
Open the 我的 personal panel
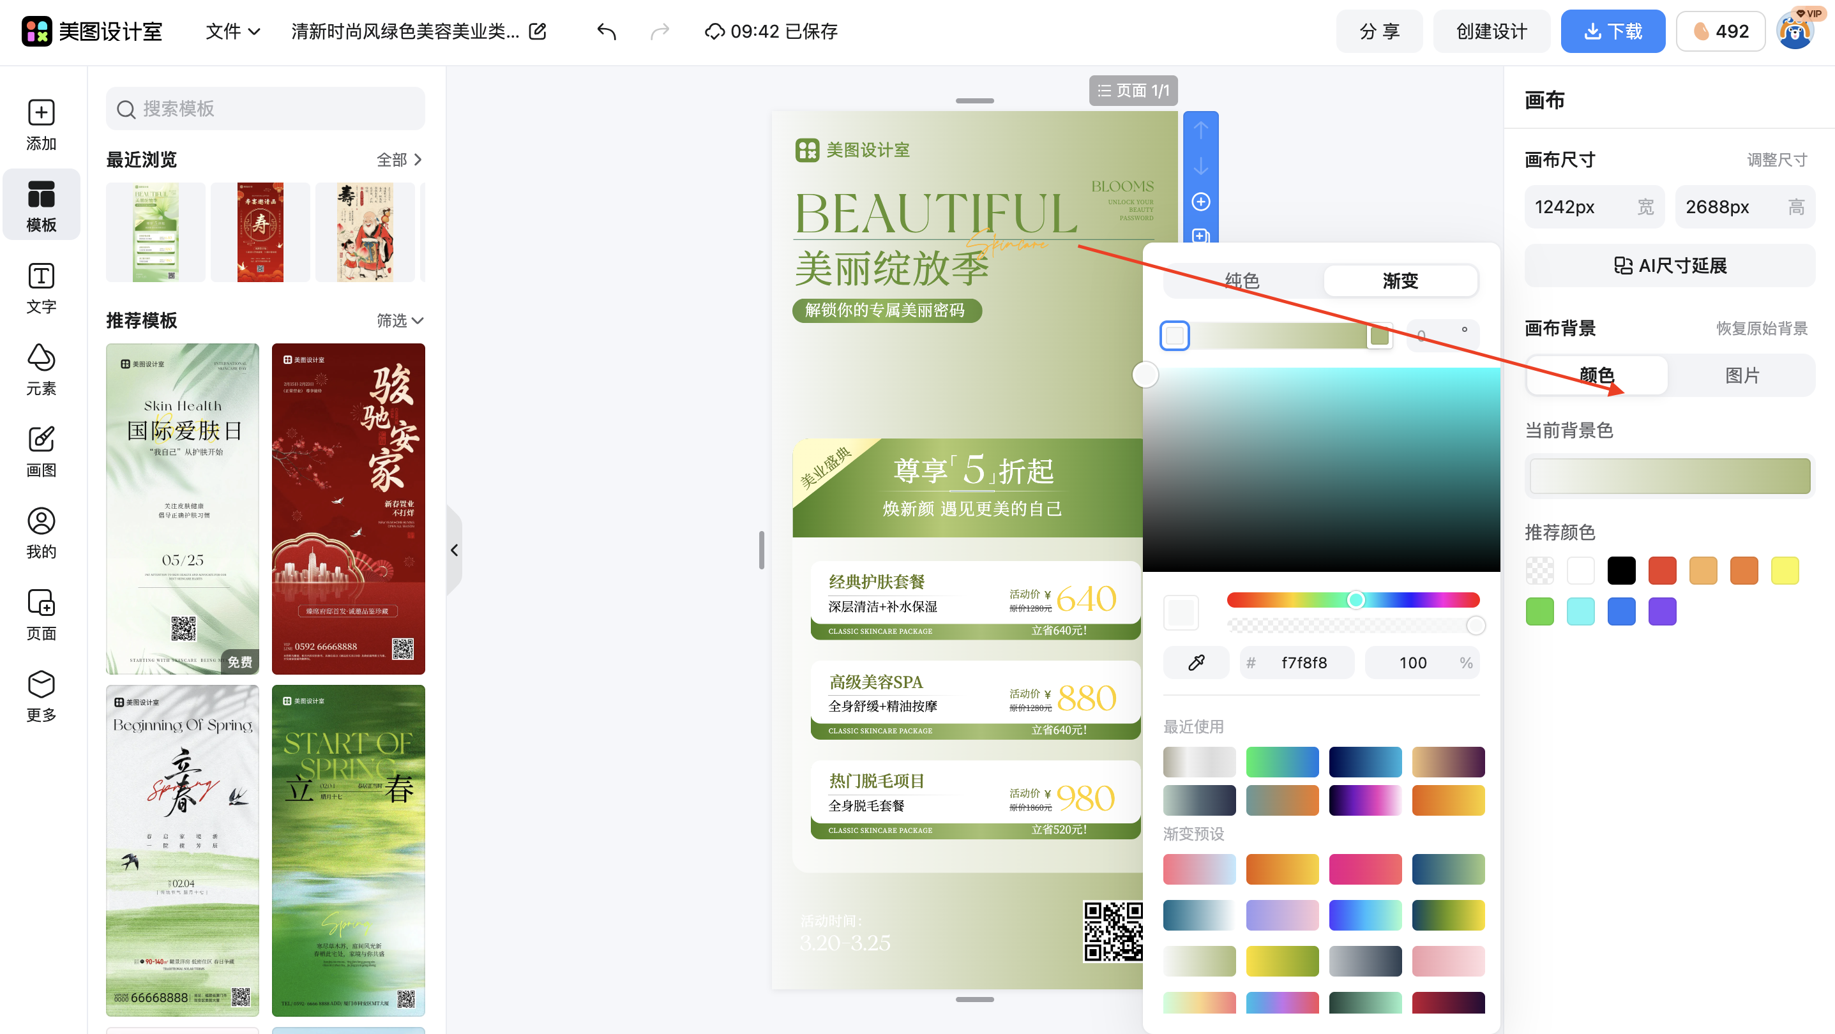41,533
